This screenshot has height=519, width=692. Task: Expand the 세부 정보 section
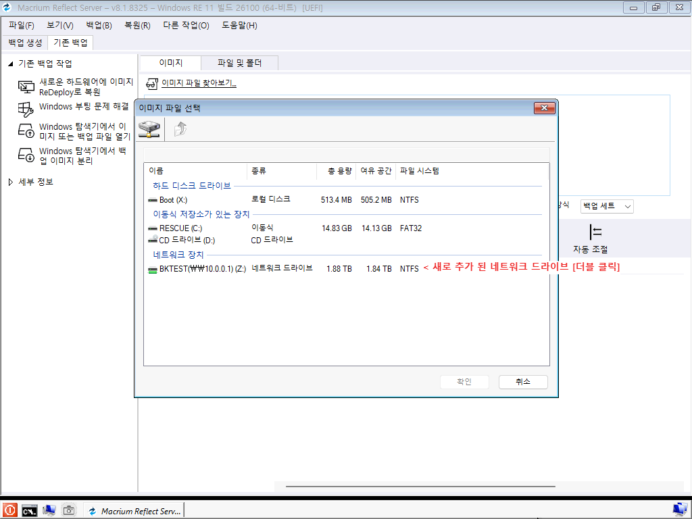pos(11,182)
